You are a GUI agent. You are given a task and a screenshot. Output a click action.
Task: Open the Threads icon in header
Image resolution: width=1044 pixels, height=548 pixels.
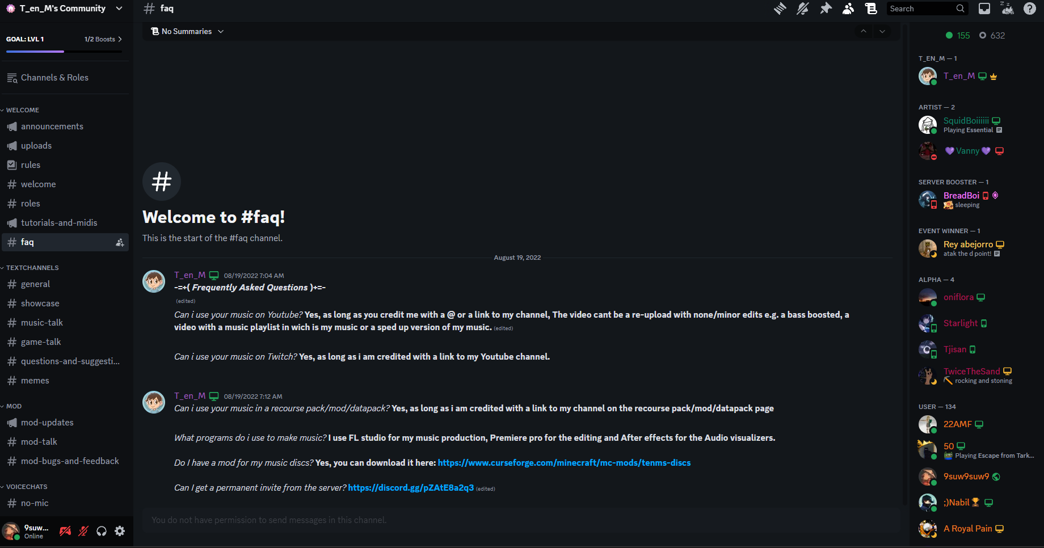(780, 9)
